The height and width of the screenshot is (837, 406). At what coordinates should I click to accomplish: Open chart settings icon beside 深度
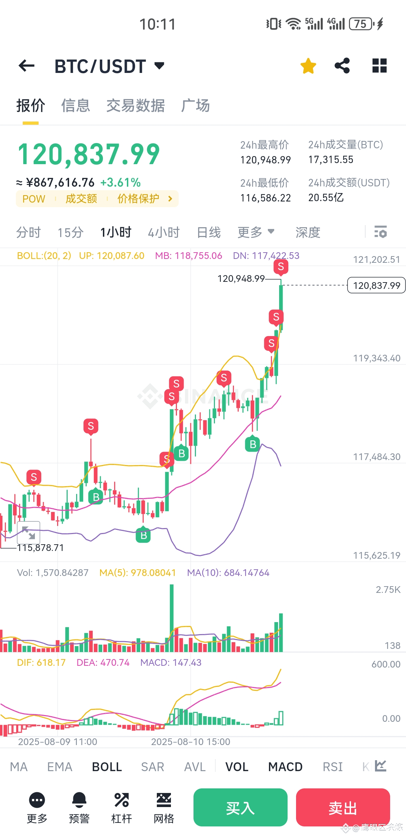[x=381, y=232]
